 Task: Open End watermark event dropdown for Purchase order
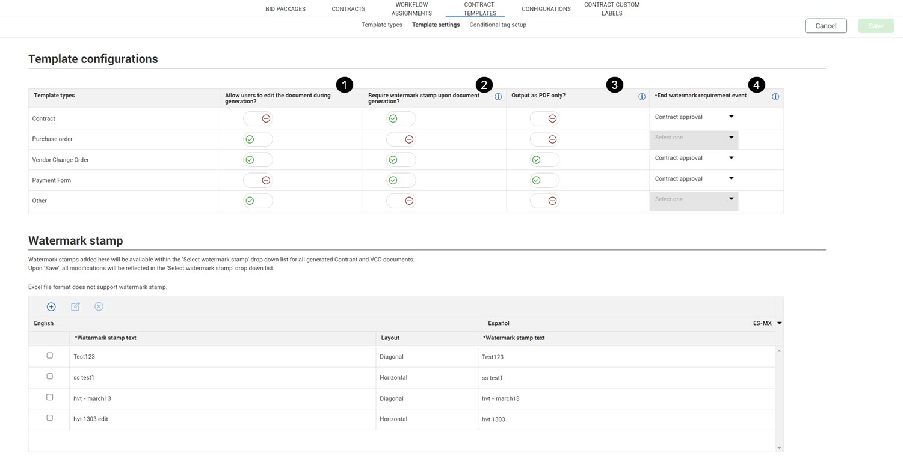[694, 139]
